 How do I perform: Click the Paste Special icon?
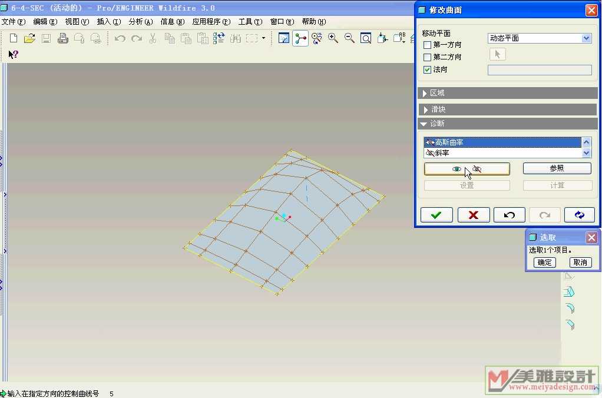(x=202, y=38)
